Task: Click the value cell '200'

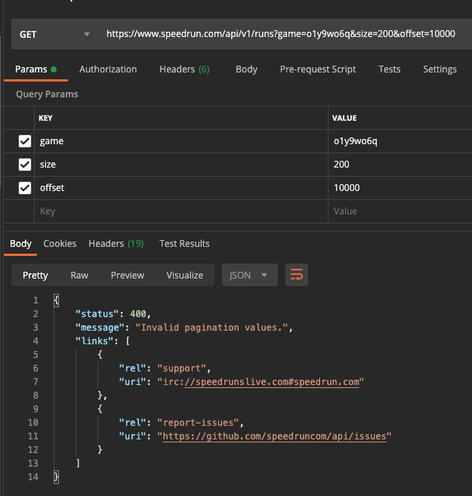Action: tap(400, 165)
